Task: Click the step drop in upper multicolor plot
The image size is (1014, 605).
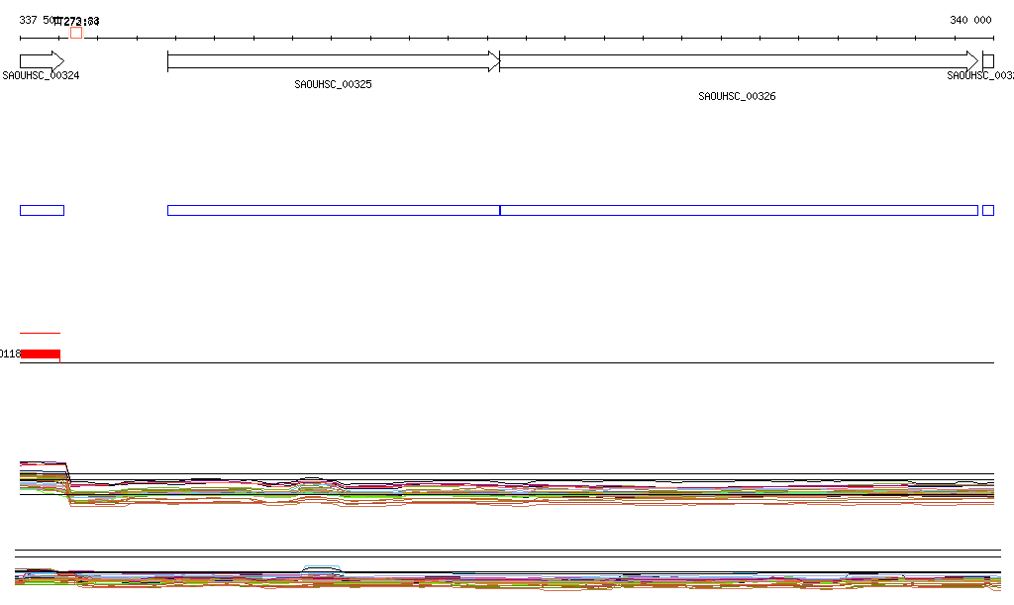Action: 68,483
